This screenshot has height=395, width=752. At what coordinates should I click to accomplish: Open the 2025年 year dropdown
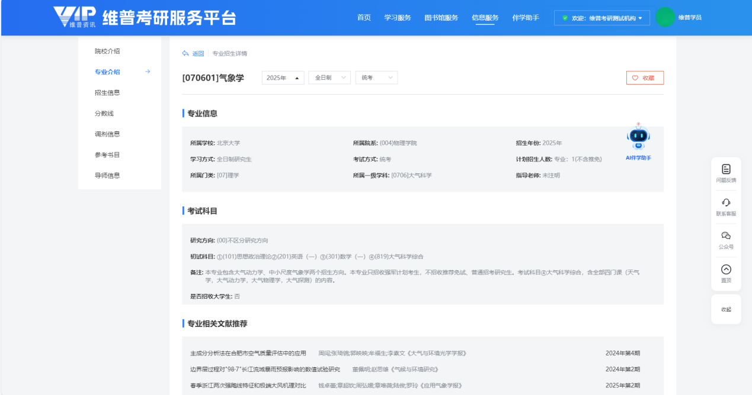pos(283,78)
